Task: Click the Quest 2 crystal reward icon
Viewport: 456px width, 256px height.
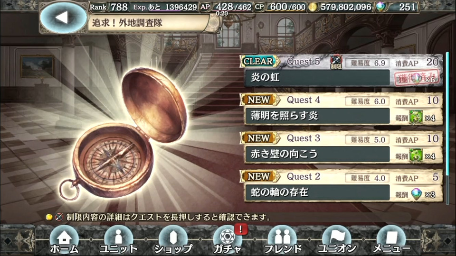Action: [417, 193]
